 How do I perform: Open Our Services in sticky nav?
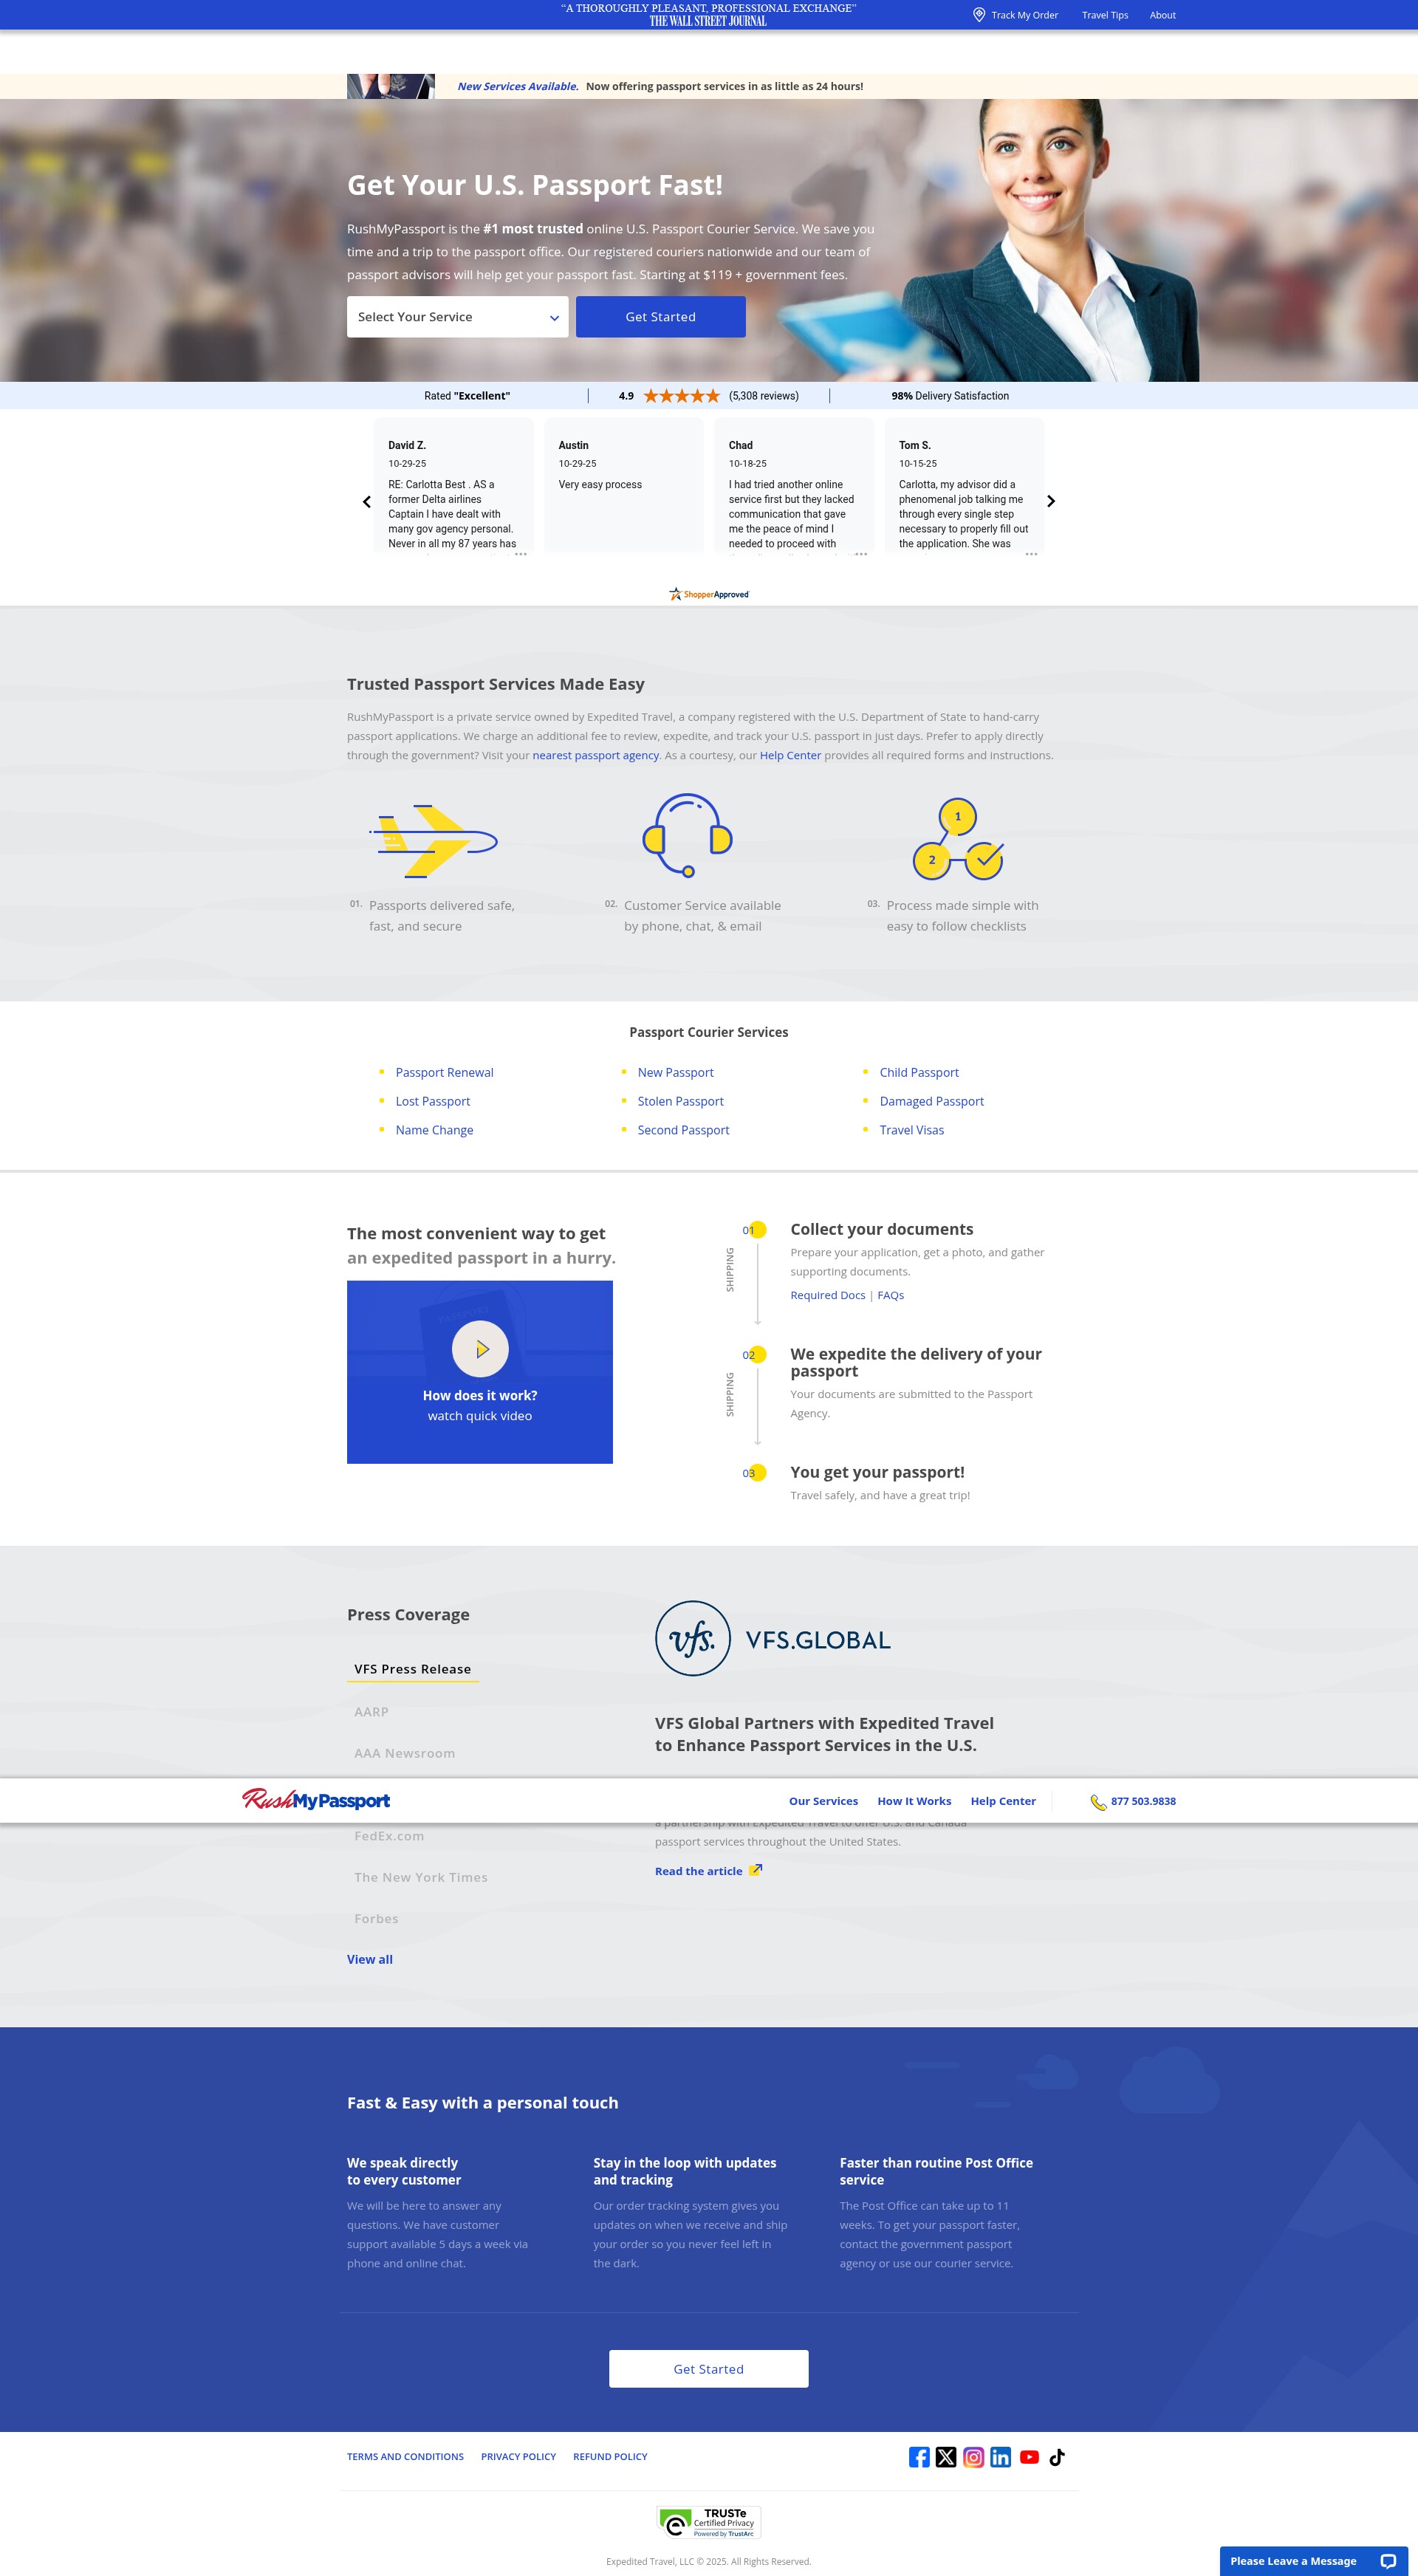tap(823, 1801)
